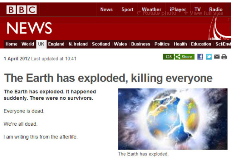Click the 128 share count badge
This screenshot has width=232, height=161.
click(x=168, y=57)
